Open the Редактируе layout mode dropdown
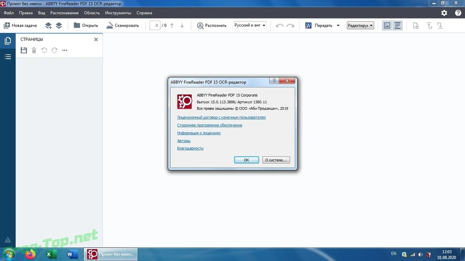 pos(360,26)
